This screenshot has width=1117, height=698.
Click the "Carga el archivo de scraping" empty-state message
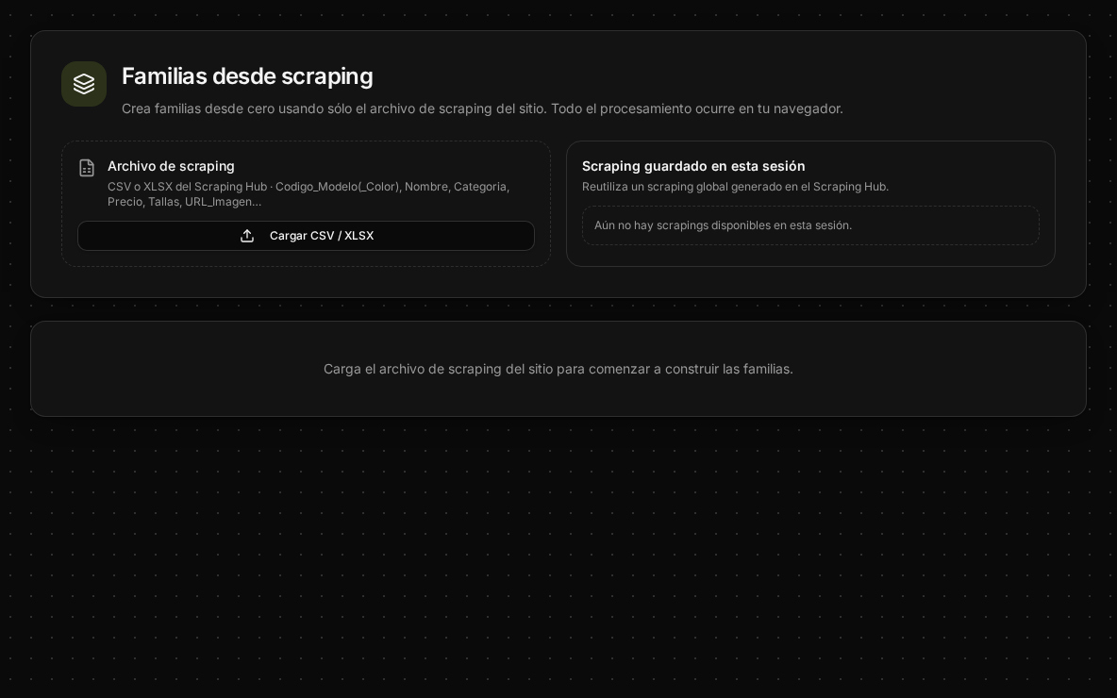(558, 369)
